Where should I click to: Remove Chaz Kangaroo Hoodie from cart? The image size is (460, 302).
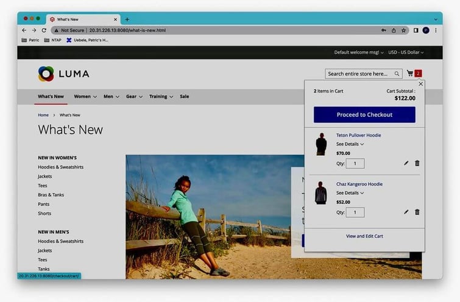point(417,212)
